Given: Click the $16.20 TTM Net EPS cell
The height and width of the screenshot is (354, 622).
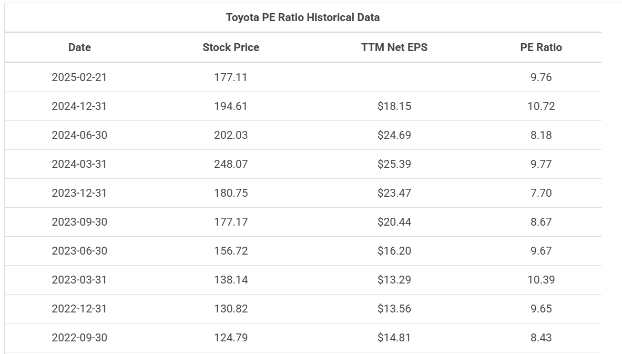Looking at the screenshot, I should click(394, 251).
